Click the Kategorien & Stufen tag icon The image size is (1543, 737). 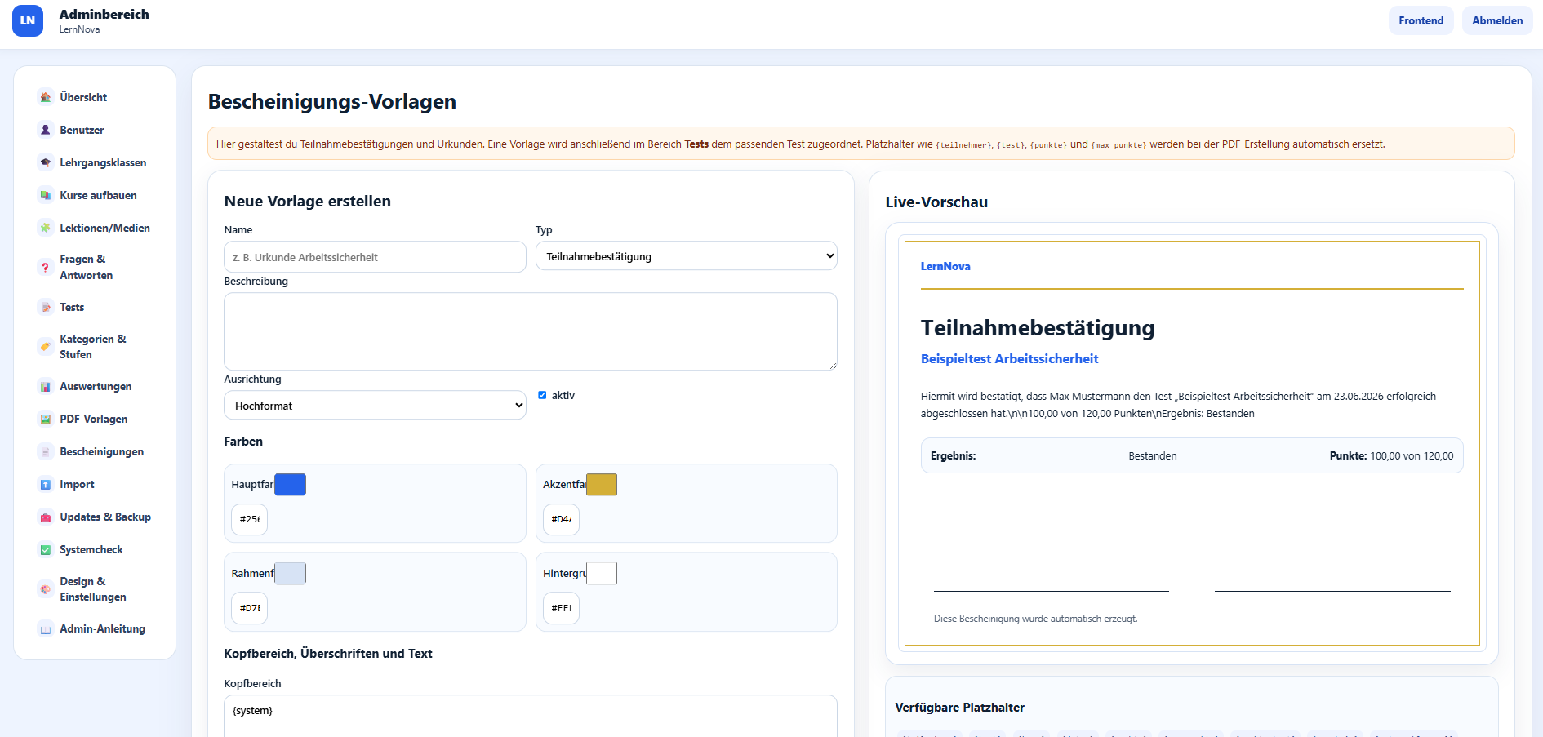click(46, 346)
